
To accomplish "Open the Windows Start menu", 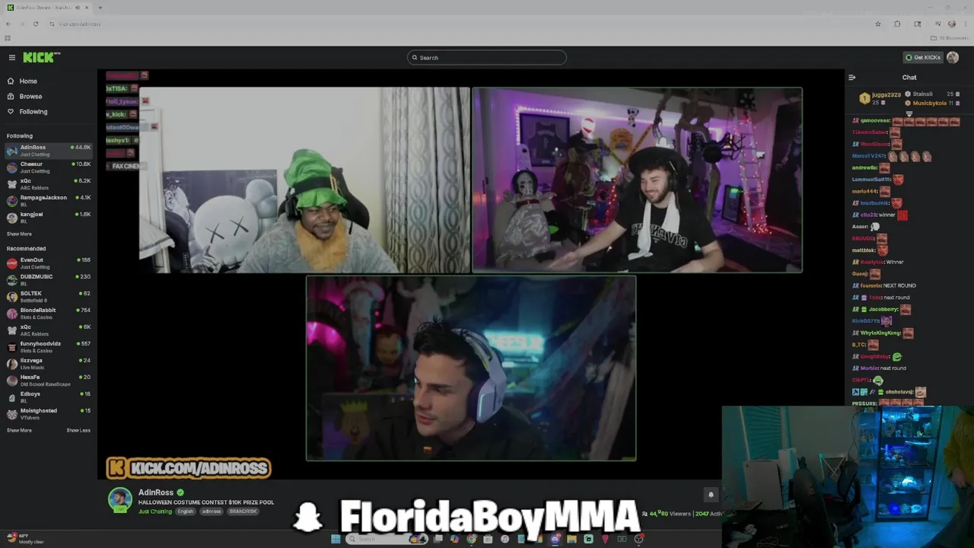I will point(336,539).
